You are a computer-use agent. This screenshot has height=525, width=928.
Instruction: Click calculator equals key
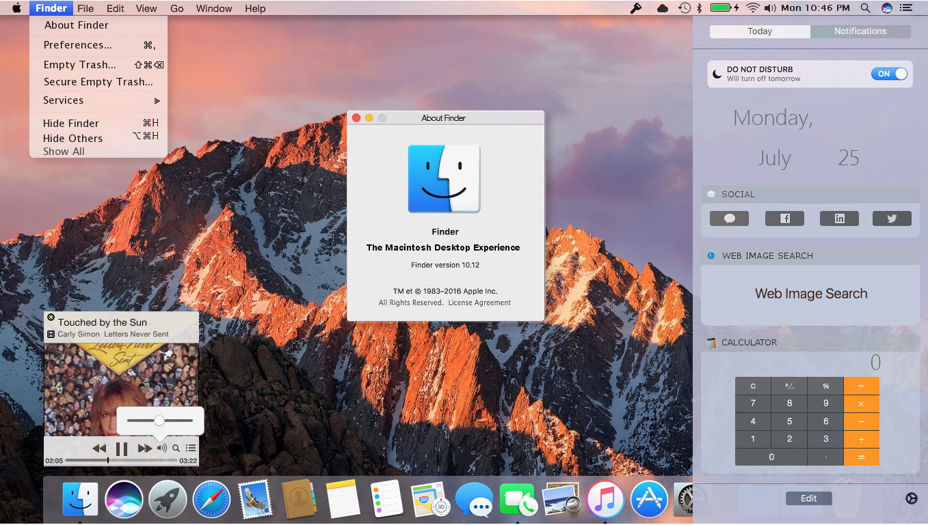pos(861,457)
